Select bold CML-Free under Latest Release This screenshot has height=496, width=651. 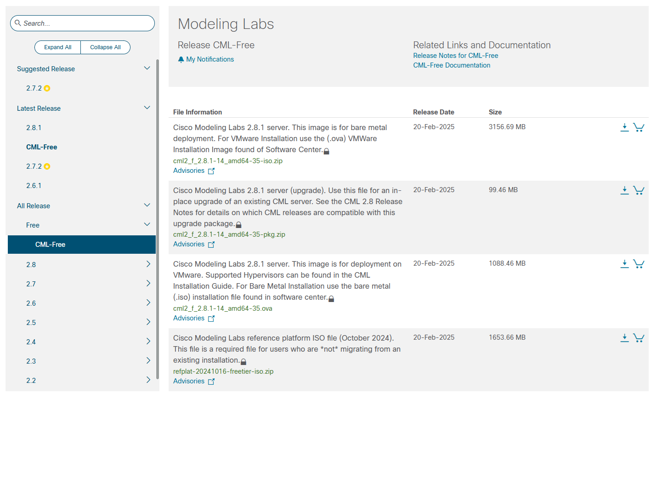point(42,147)
